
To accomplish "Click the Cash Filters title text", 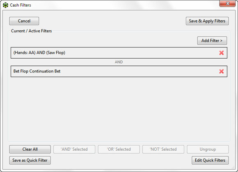I will coord(21,5).
